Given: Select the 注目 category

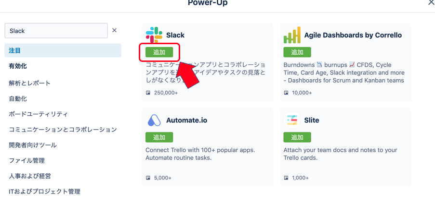Looking at the screenshot, I should point(63,50).
